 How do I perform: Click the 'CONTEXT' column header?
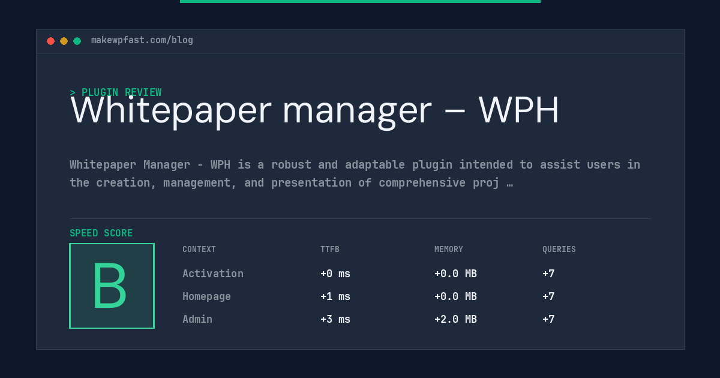pyautogui.click(x=199, y=250)
